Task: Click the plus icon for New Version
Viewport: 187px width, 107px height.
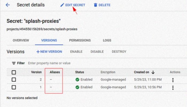Action: tap(38, 52)
